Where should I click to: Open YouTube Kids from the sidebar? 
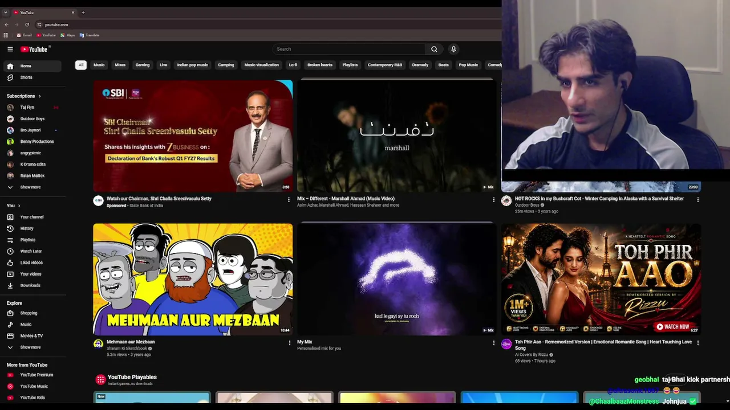pos(32,397)
